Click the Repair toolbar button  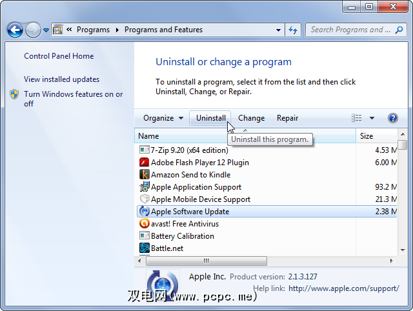[x=287, y=118]
